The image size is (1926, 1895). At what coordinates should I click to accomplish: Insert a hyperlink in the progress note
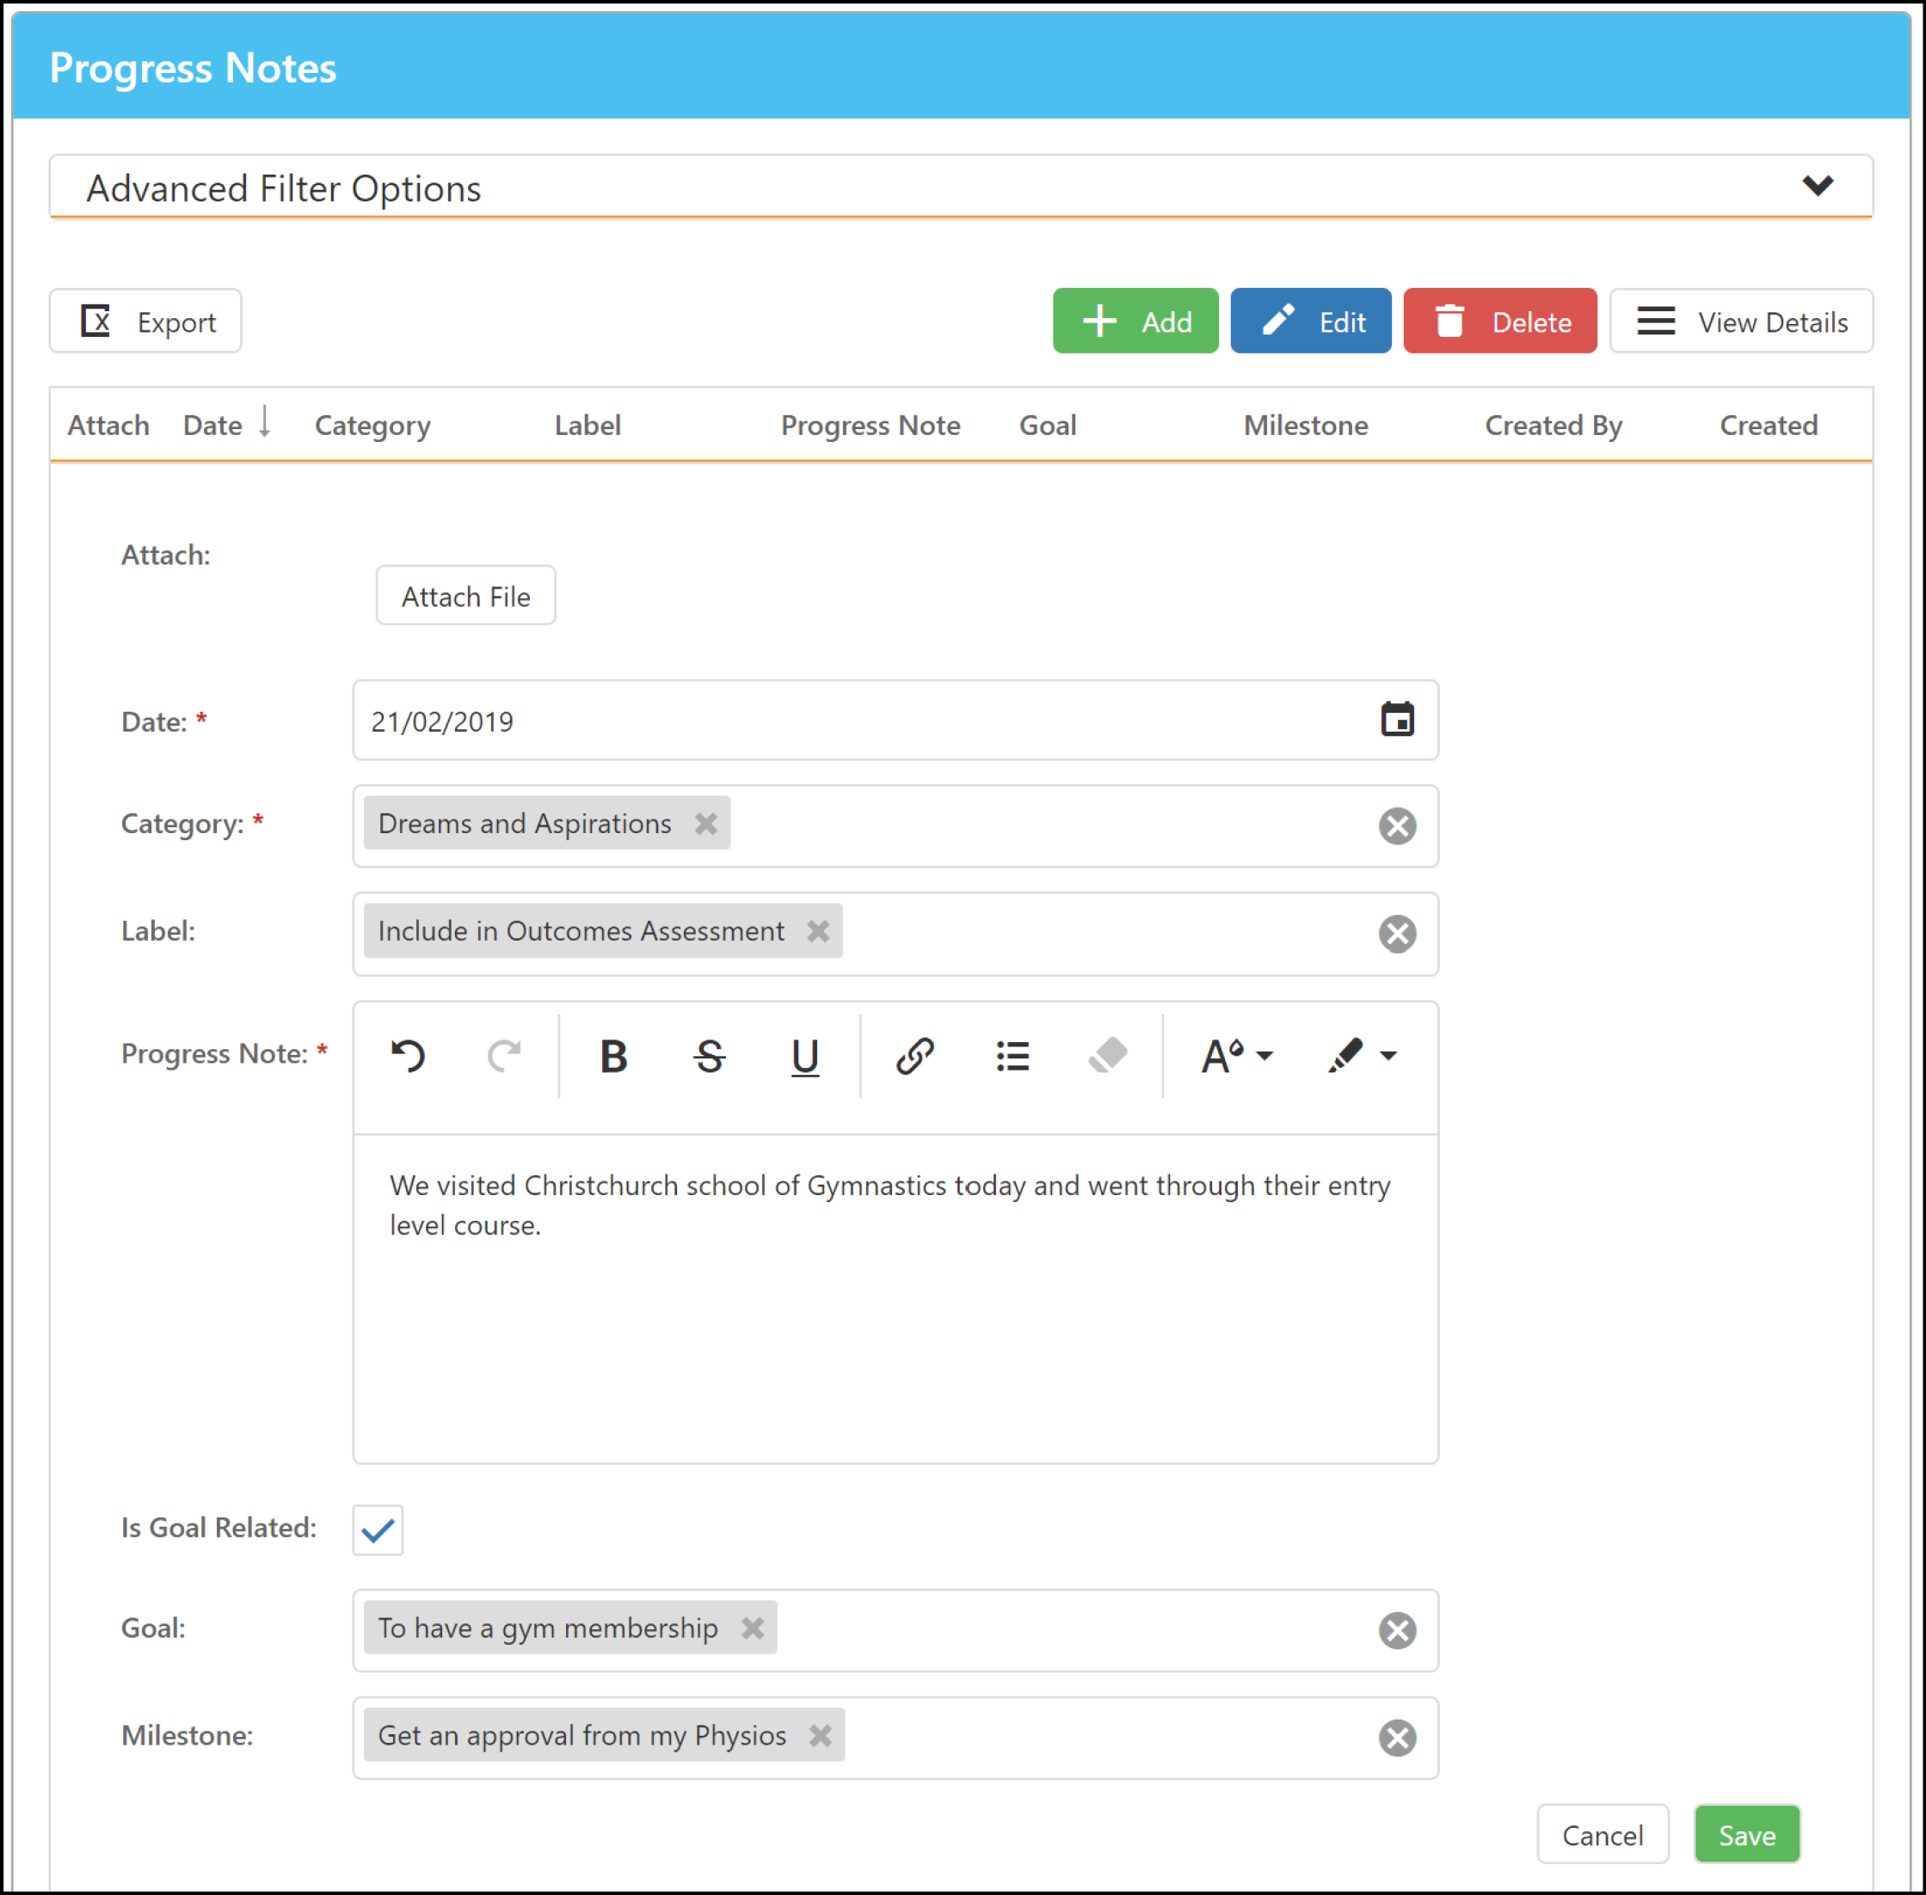(x=914, y=1056)
